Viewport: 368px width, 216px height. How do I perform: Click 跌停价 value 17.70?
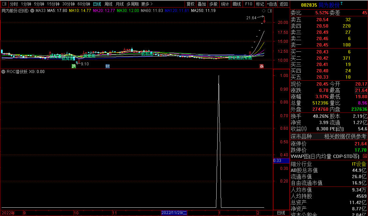pyautogui.click(x=361, y=150)
